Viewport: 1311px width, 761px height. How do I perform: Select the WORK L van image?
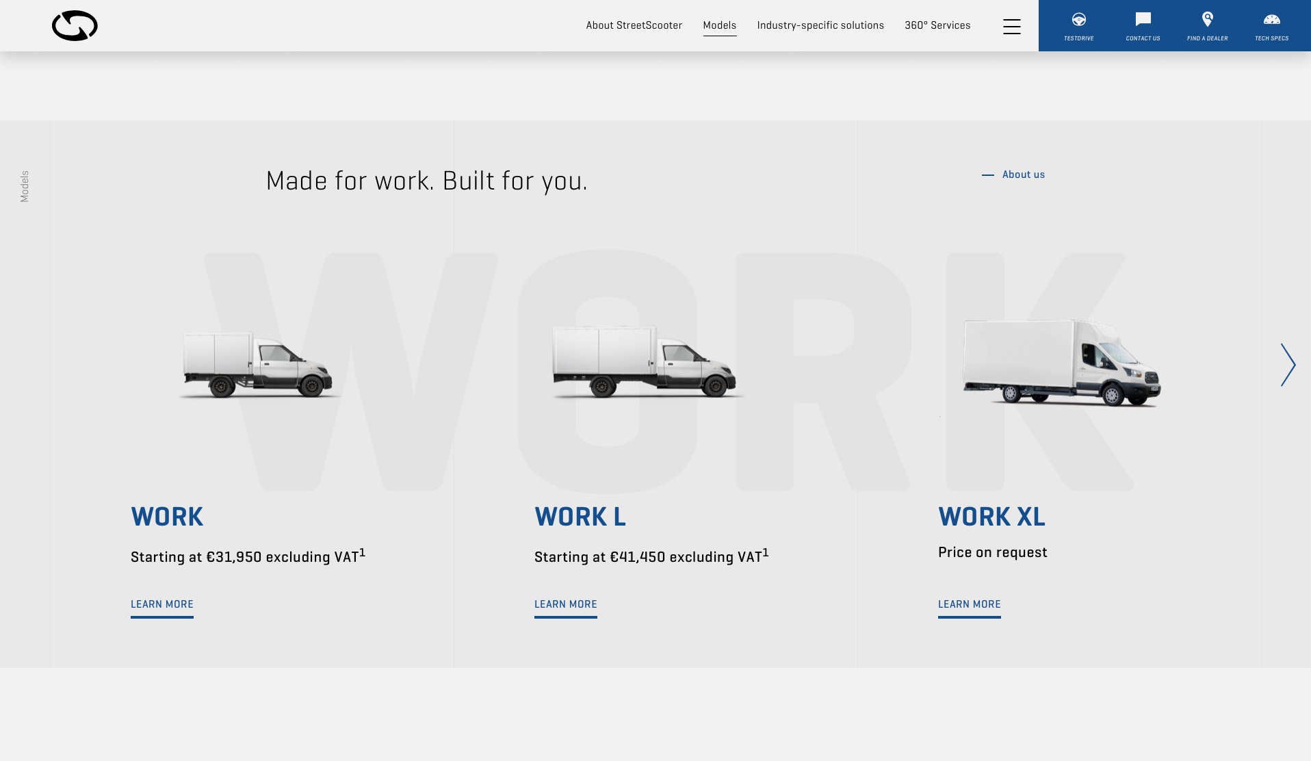coord(646,361)
